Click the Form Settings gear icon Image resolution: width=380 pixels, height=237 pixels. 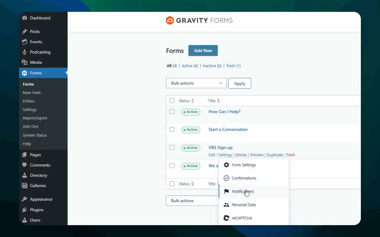(x=226, y=165)
